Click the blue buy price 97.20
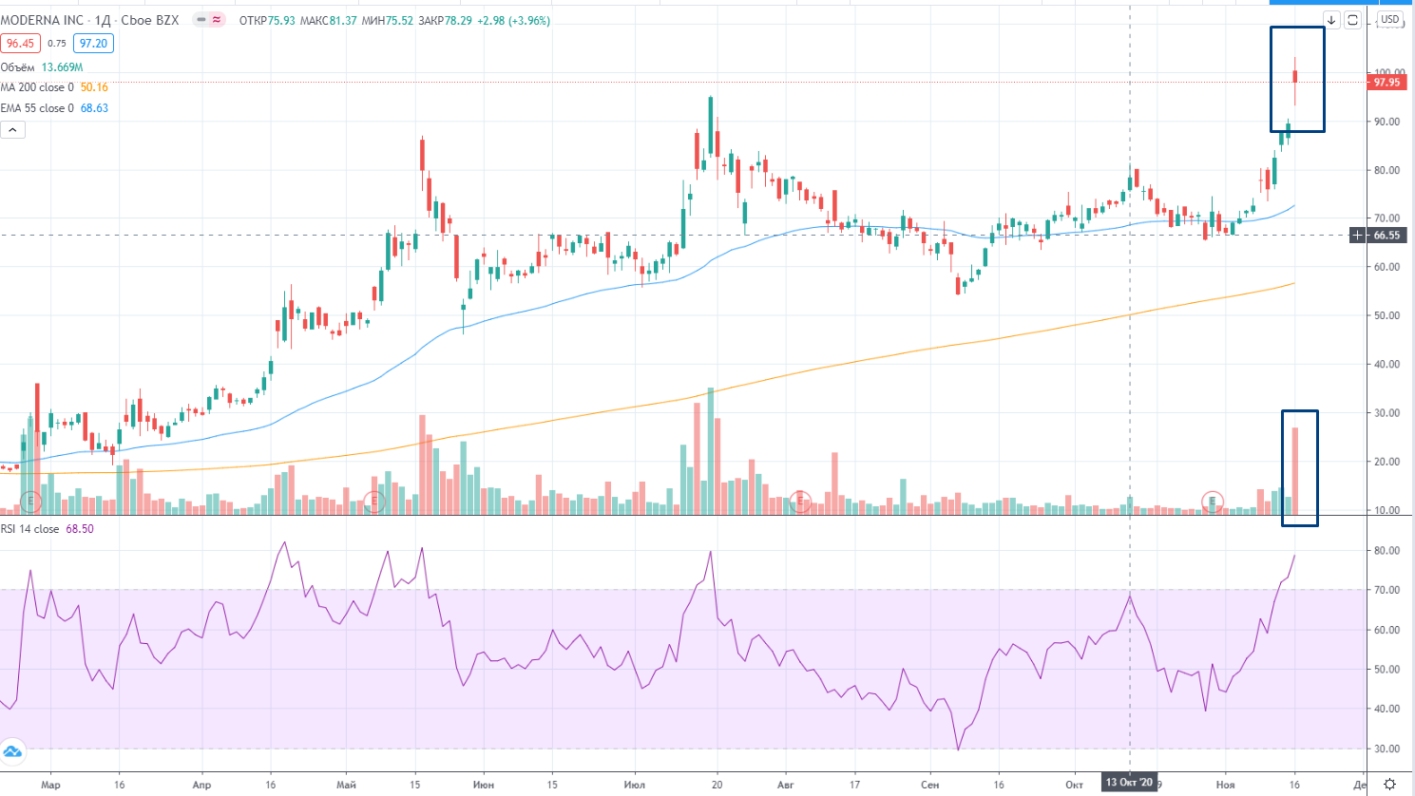The width and height of the screenshot is (1415, 796). pyautogui.click(x=93, y=43)
